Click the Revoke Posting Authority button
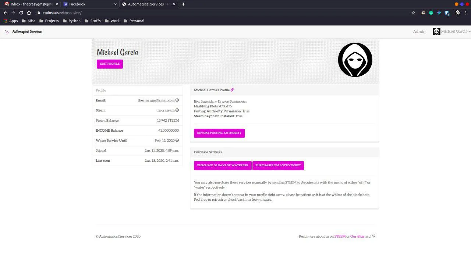This screenshot has width=471, height=253. pos(219,133)
